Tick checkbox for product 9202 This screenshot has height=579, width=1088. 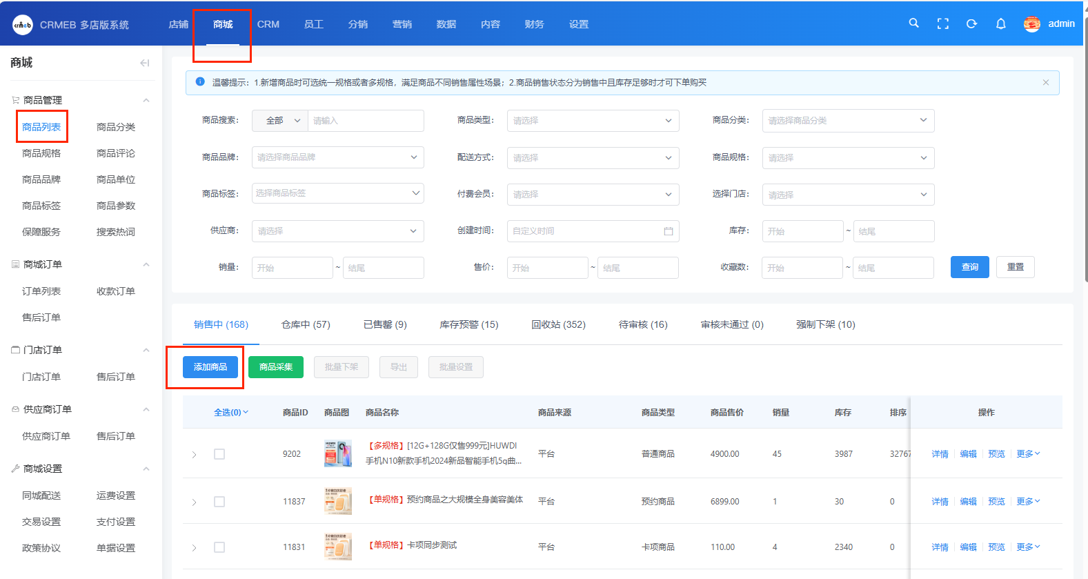point(219,454)
